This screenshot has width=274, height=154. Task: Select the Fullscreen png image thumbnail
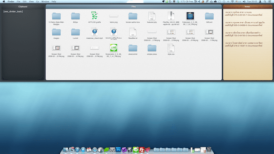(x=190, y=16)
